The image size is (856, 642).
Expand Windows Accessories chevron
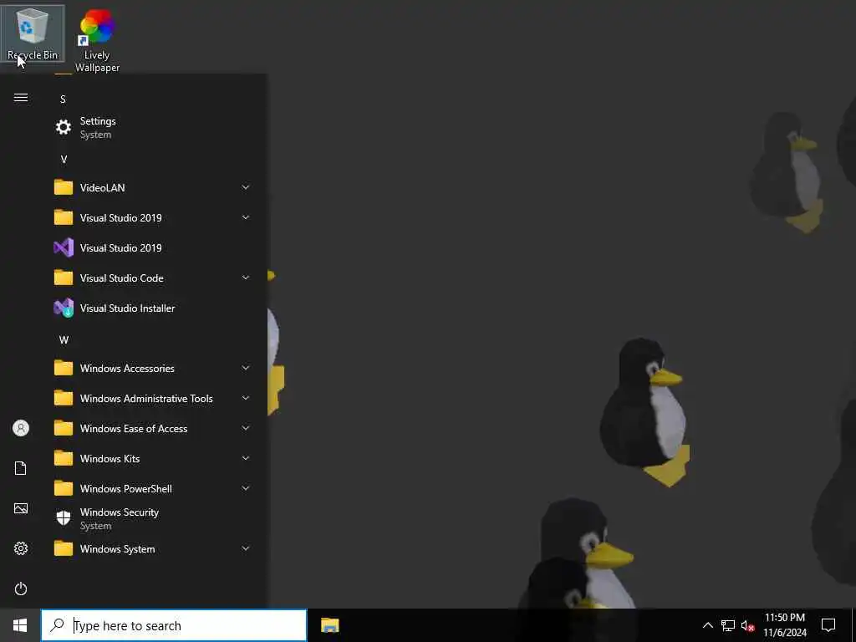pos(246,369)
